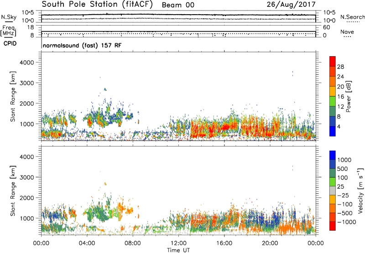Click the Slant Range [km] label of power panel
The image size is (365, 253).
pos(13,96)
